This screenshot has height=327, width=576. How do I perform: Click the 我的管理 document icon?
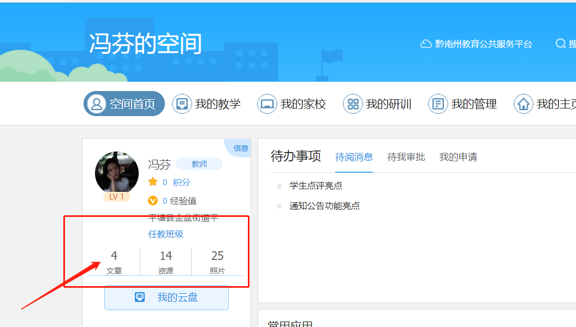tap(438, 104)
